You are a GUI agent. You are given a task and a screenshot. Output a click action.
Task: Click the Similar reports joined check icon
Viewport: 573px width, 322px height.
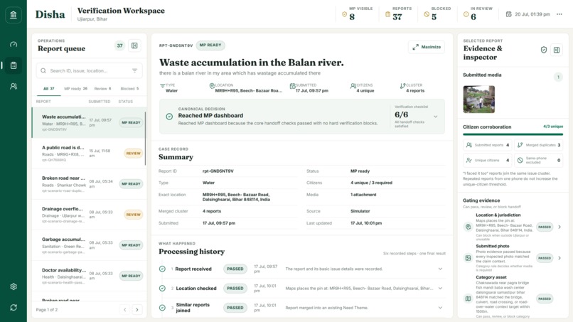(162, 308)
